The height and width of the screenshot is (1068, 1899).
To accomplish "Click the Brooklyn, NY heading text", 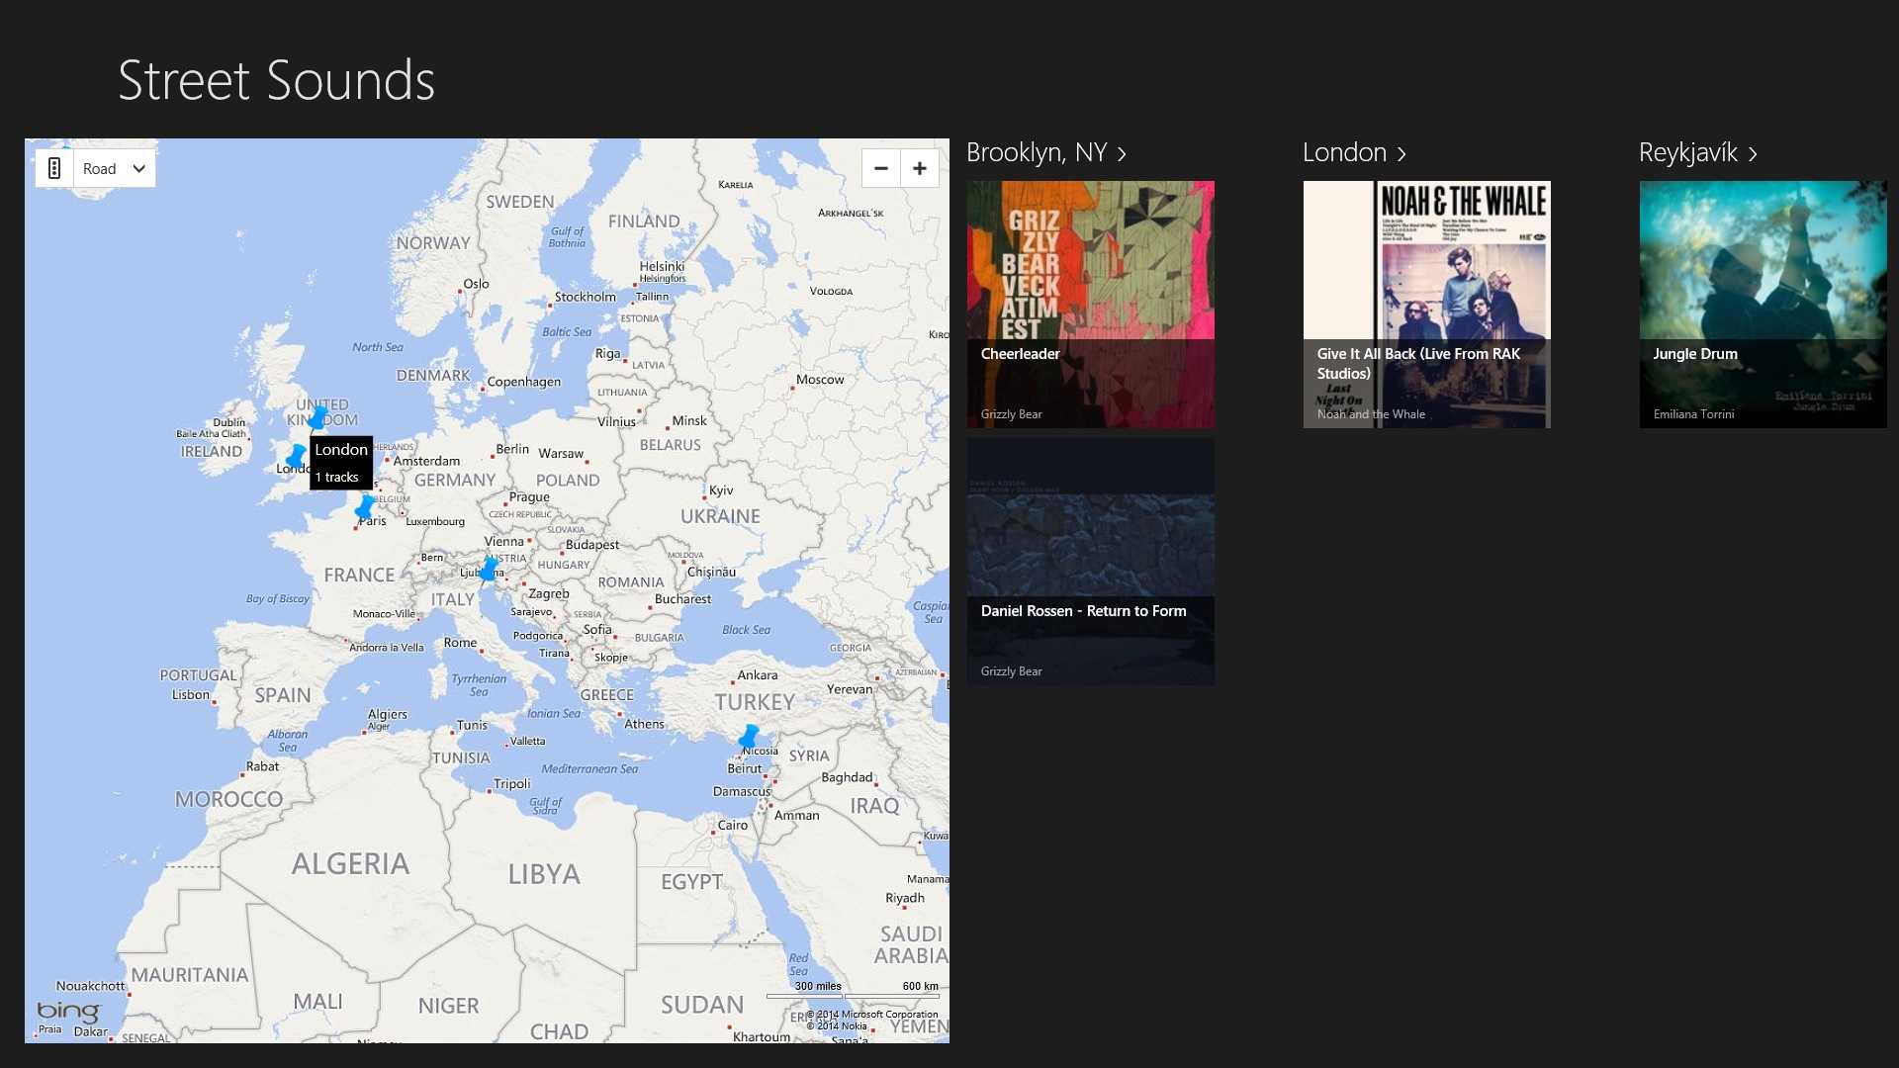I will [x=1036, y=152].
